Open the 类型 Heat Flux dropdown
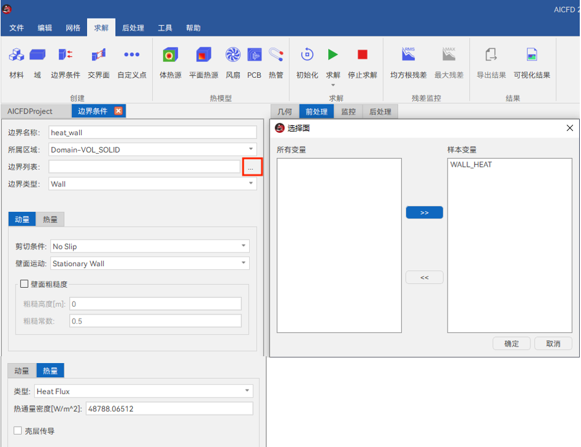The width and height of the screenshot is (581, 447). click(x=247, y=391)
